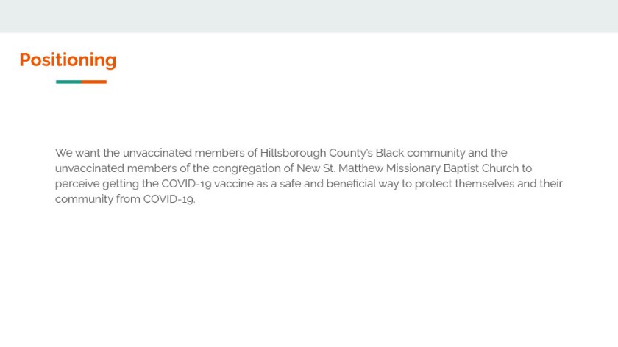Viewport: 618px width, 347px height.
Task: Click the words "We want" opening the paragraph
Action: coord(77,153)
